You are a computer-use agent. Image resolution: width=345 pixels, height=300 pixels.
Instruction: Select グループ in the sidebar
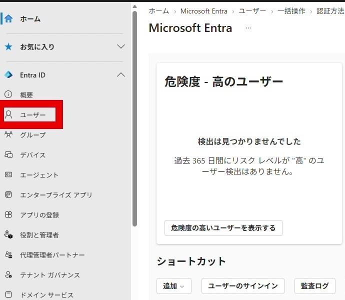(33, 134)
